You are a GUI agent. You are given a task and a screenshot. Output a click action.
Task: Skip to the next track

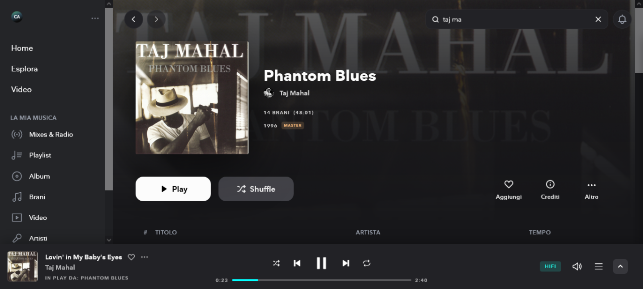346,263
